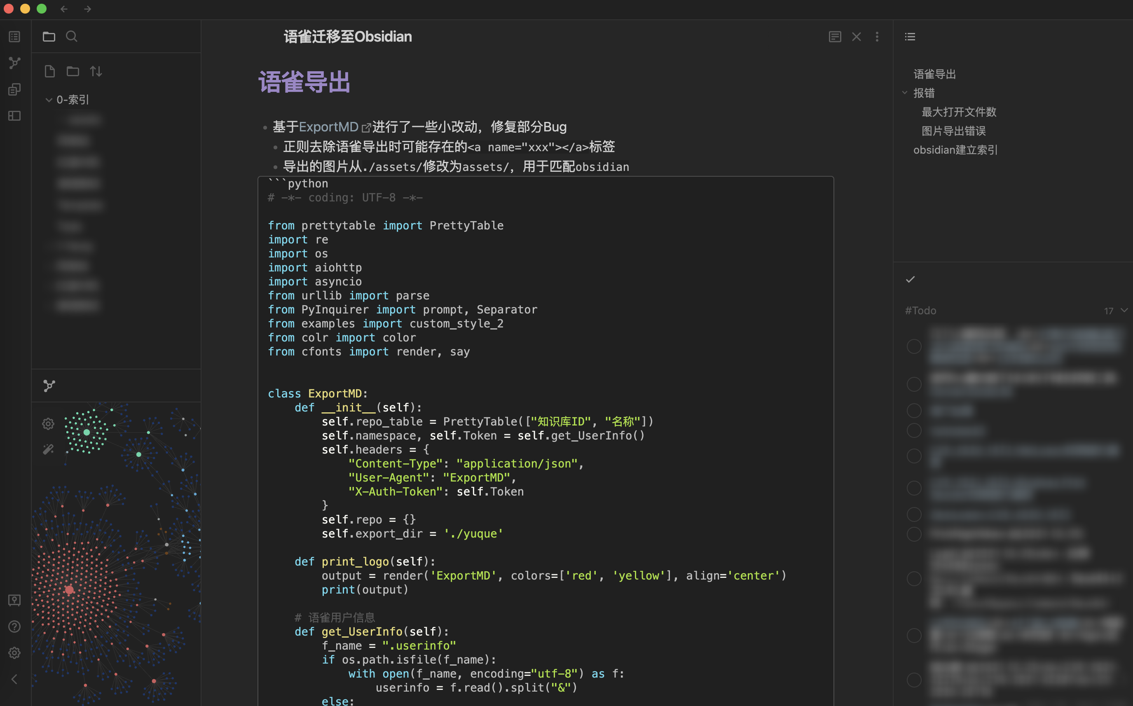Collapse the 报错 heading in outline
The image size is (1133, 706).
pyautogui.click(x=905, y=93)
